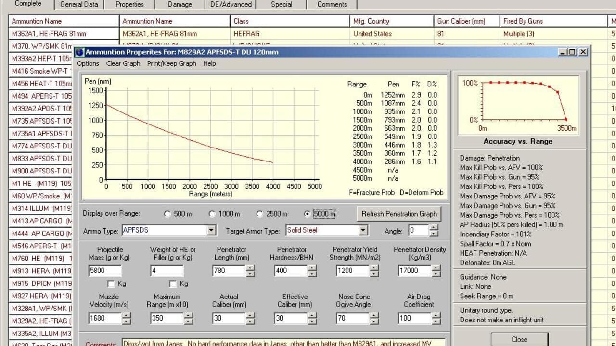Adjust the Actual Caliber spinner
This screenshot has width=616, height=346.
point(250,318)
